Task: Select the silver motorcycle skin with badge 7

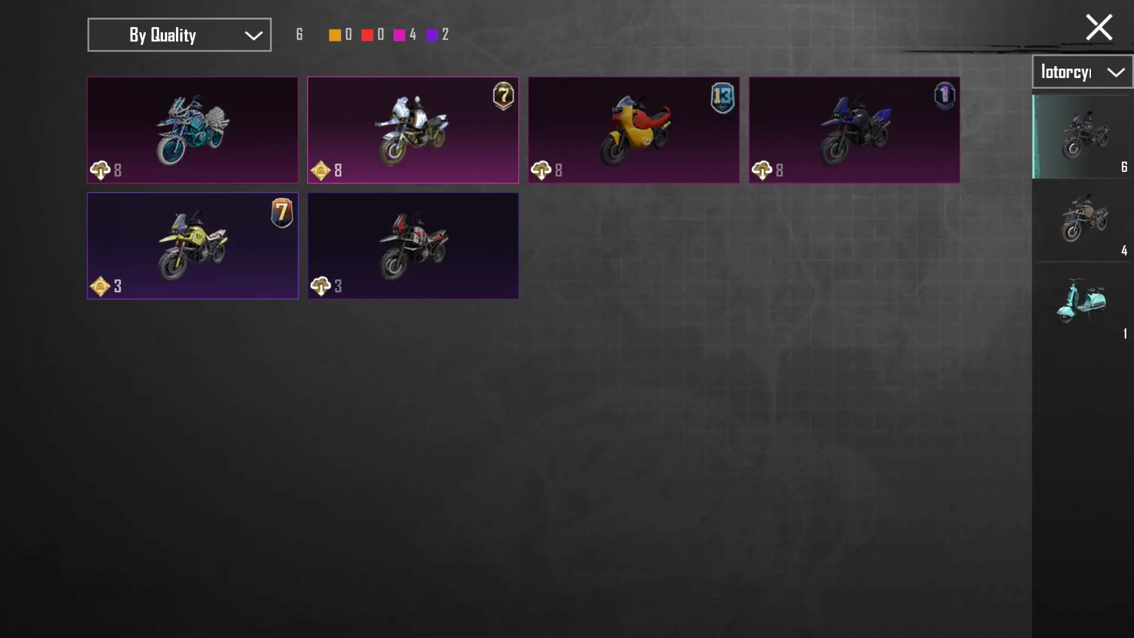Action: [x=413, y=130]
